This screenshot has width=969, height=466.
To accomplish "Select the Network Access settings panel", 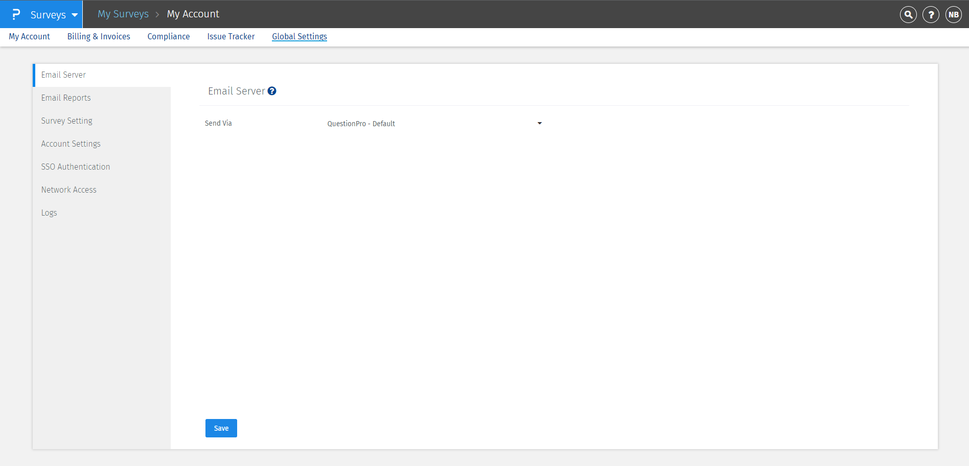I will point(68,190).
